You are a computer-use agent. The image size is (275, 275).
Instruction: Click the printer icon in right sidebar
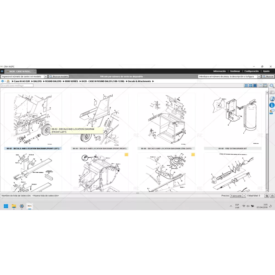tap(272, 92)
